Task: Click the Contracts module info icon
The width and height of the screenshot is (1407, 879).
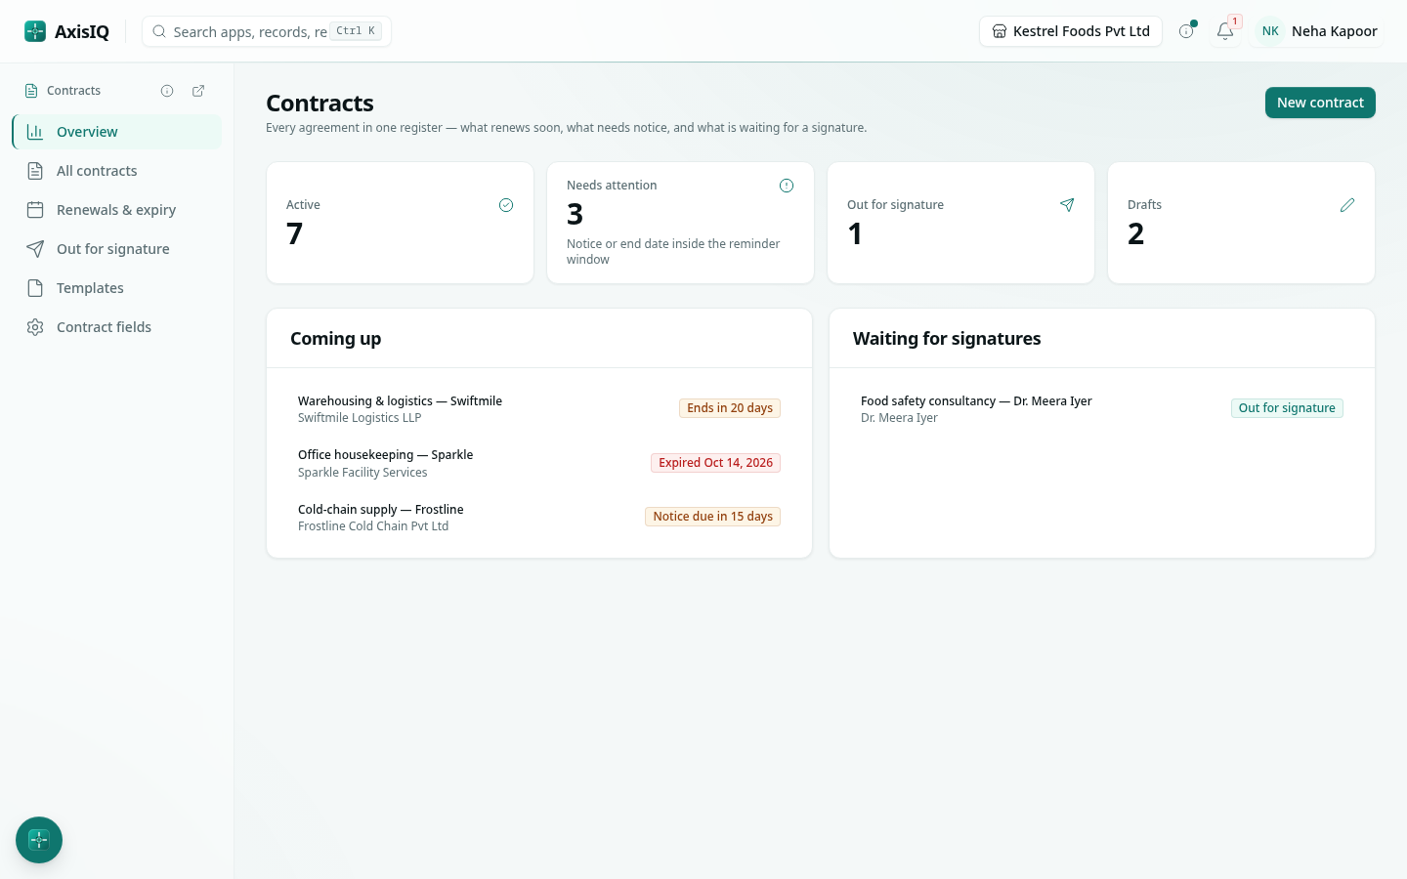Action: 167,91
